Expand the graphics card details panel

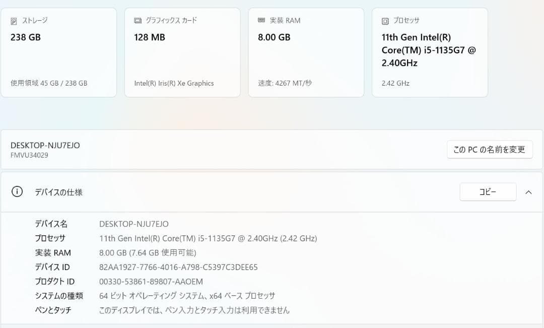(x=182, y=50)
